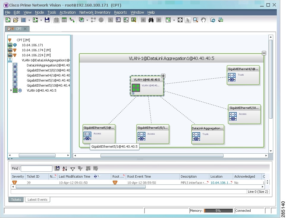Viewport: 286px width, 218px height.
Task: Select the GigabitEthernet4/1 Trunk node on the map
Action: (243, 75)
